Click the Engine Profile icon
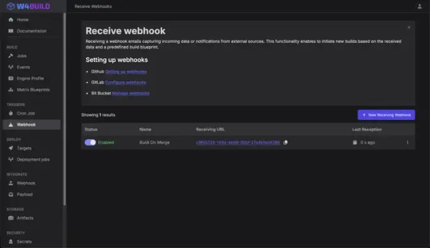 point(11,78)
